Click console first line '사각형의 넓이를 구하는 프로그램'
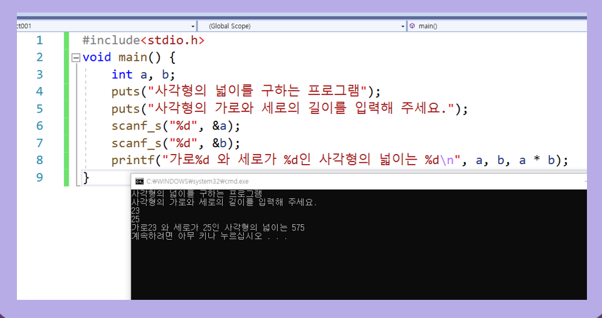Screen dimensions: 602x318 click(196, 193)
